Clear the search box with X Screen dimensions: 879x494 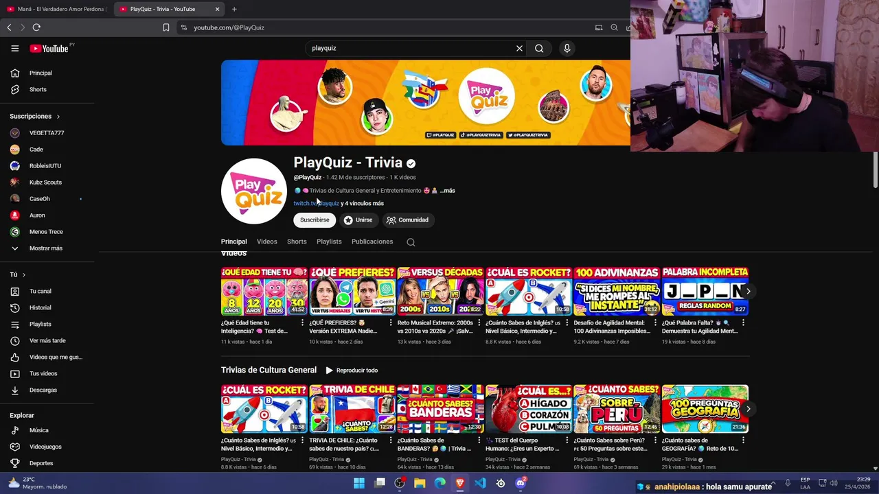[519, 48]
